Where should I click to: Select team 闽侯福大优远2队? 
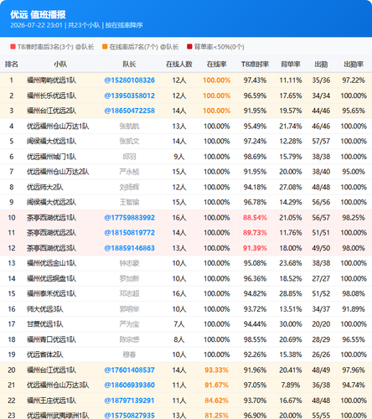tap(51, 202)
